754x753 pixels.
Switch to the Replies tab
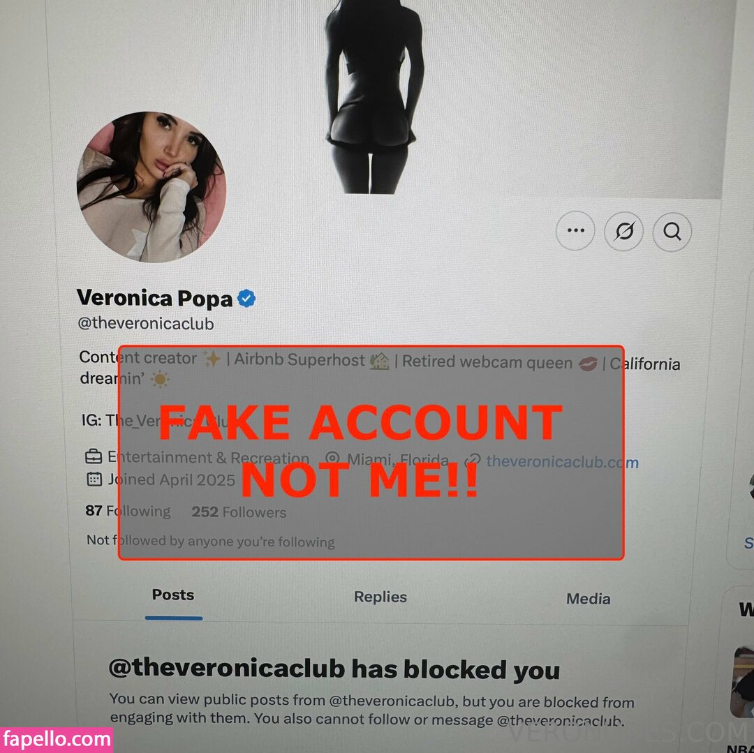[x=380, y=597]
